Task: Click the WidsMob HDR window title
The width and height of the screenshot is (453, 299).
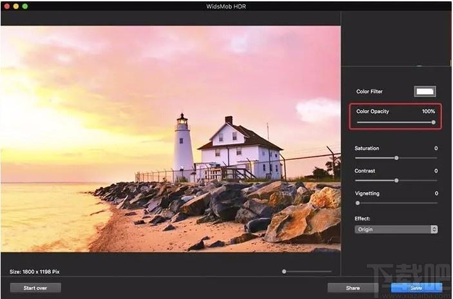Action: (226, 6)
